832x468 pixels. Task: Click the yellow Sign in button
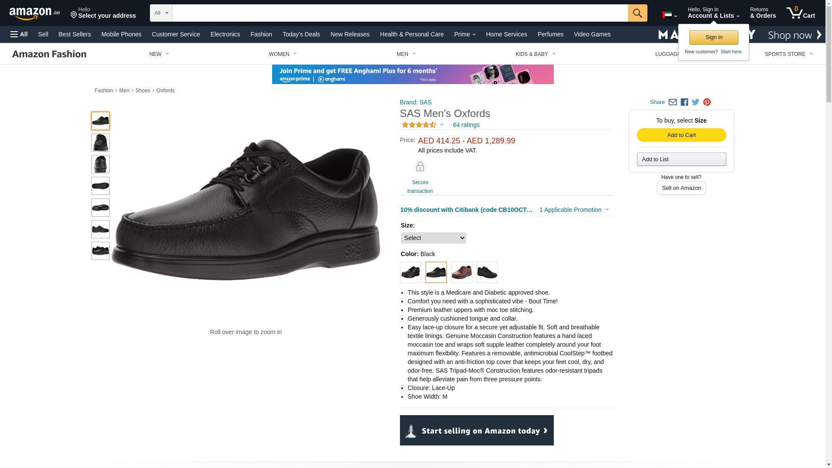click(x=714, y=37)
